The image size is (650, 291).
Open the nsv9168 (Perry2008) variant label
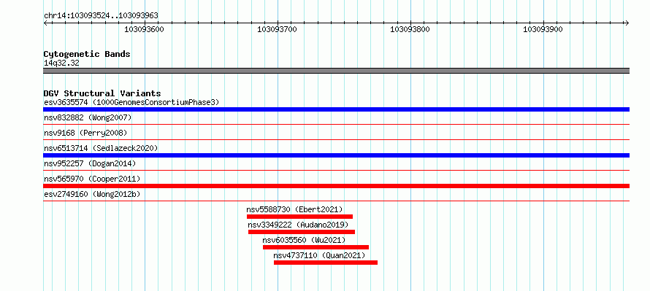point(85,133)
